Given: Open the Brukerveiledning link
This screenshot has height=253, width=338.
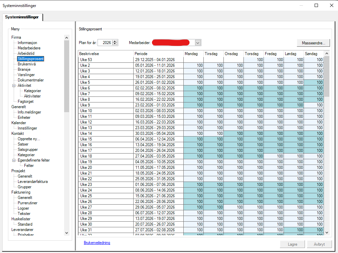Looking at the screenshot, I should pyautogui.click(x=97, y=243).
